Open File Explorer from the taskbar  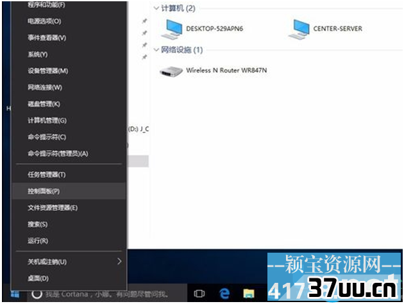(249, 294)
